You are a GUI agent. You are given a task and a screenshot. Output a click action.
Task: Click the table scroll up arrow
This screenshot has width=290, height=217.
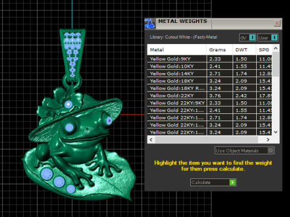coord(275,48)
